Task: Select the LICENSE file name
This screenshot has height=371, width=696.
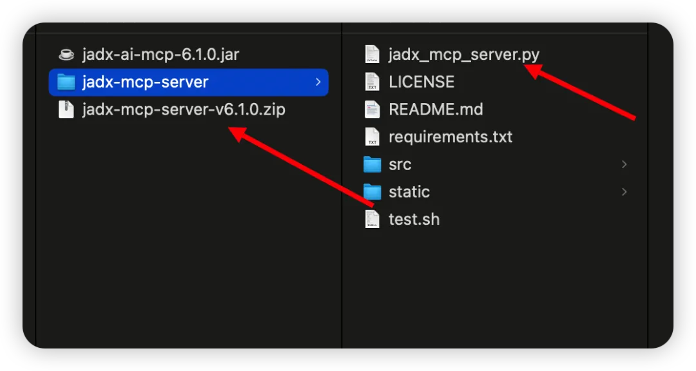Action: pyautogui.click(x=421, y=82)
